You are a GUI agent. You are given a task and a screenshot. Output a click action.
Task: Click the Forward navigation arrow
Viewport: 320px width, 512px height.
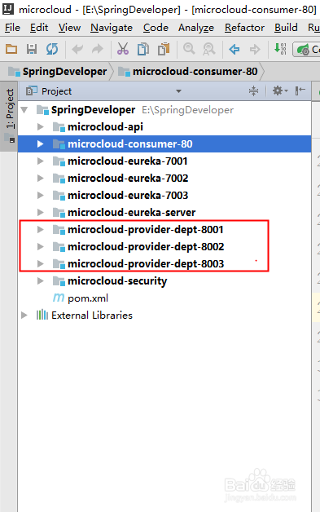tap(255, 49)
